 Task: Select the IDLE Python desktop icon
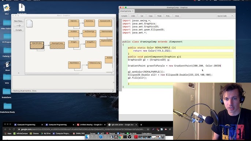7,8
